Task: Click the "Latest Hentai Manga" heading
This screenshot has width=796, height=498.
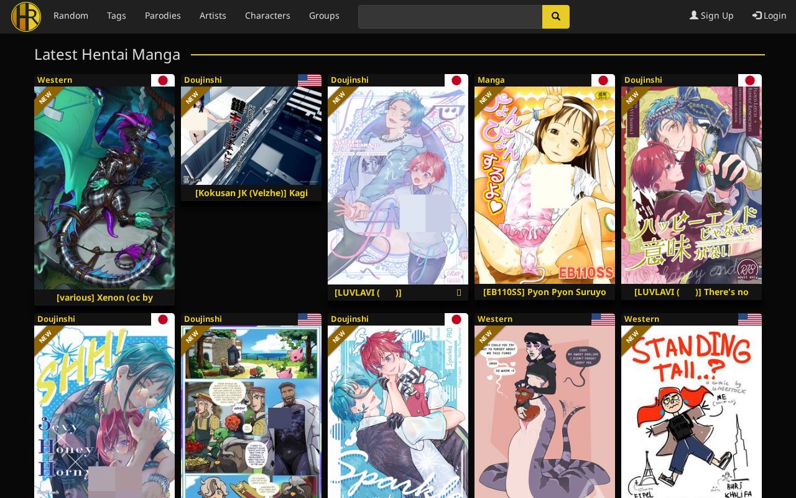Action: pos(108,55)
